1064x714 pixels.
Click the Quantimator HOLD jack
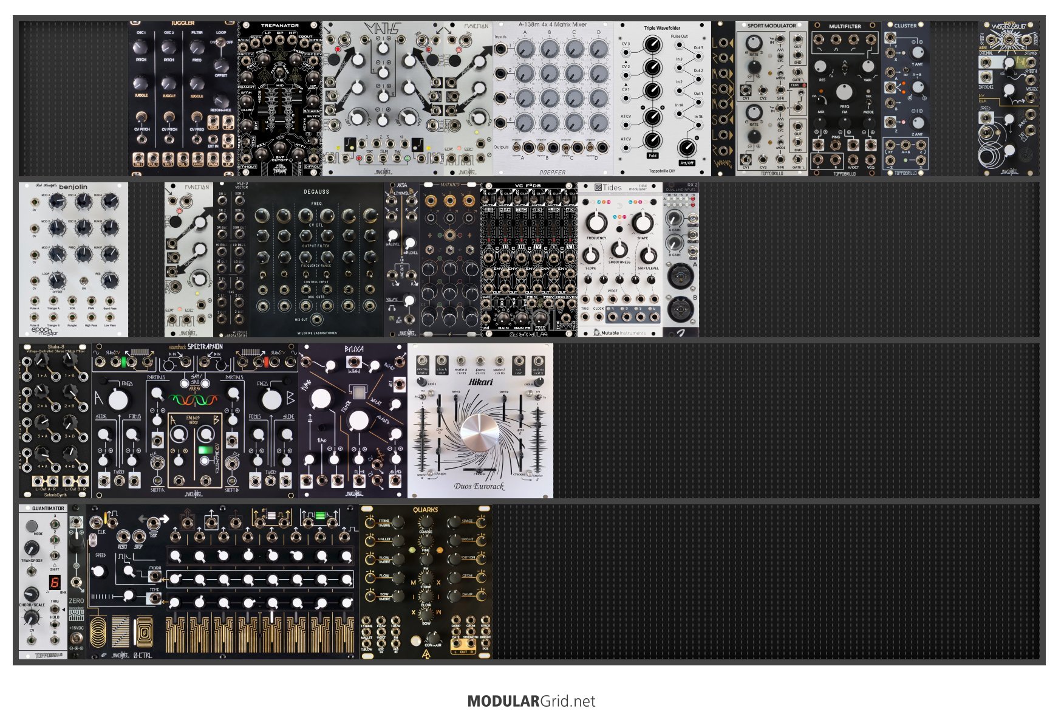click(55, 625)
